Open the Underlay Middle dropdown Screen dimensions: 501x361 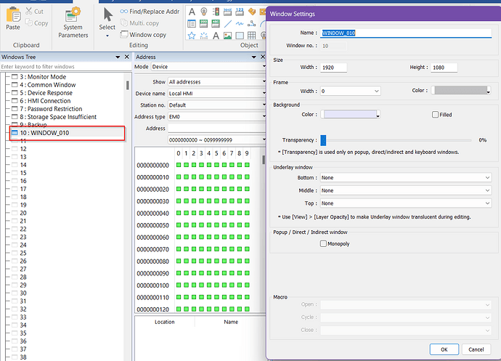click(x=406, y=190)
